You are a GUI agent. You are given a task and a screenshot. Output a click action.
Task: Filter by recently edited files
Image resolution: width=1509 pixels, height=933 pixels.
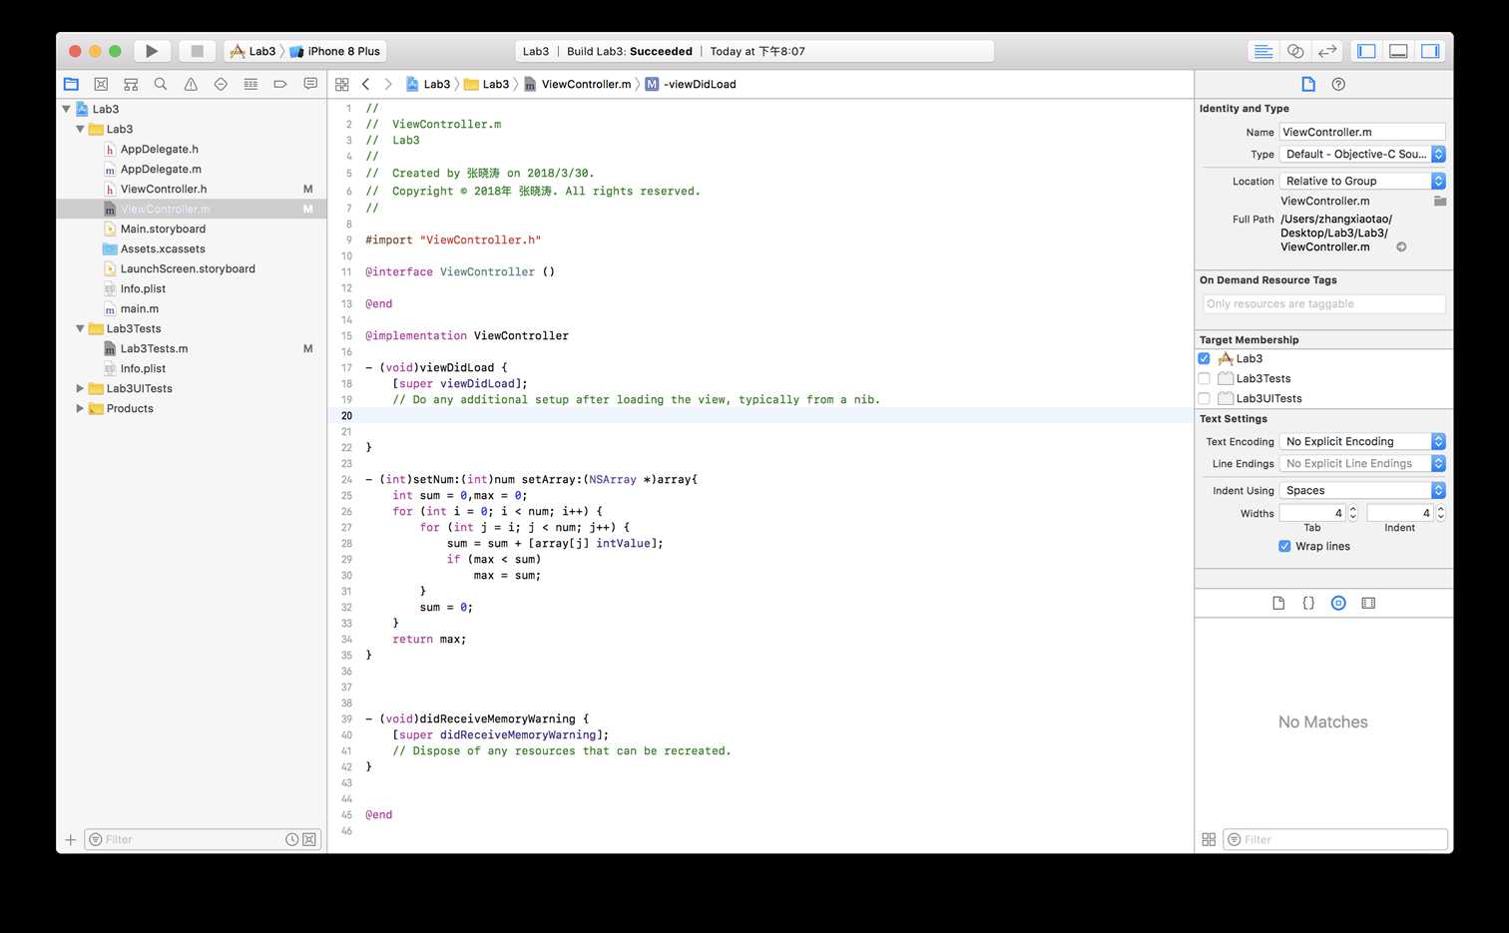click(x=291, y=839)
